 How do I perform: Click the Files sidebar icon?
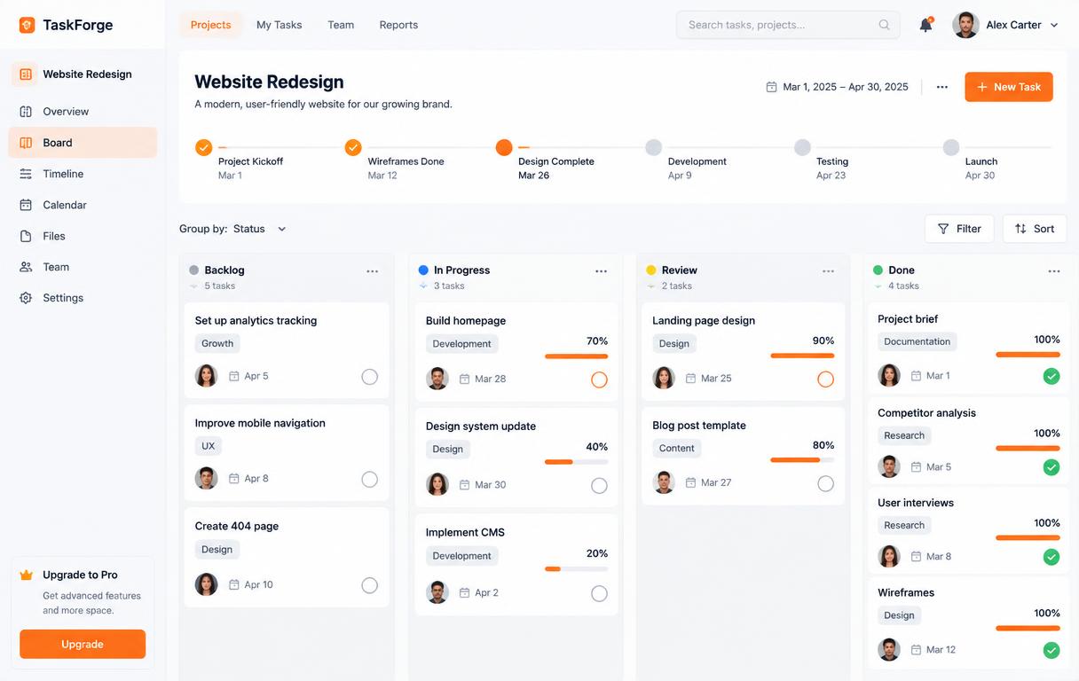point(26,236)
